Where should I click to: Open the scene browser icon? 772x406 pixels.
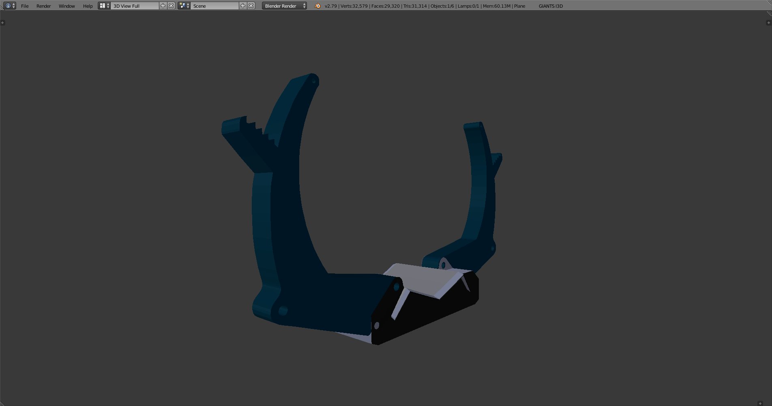coord(184,6)
